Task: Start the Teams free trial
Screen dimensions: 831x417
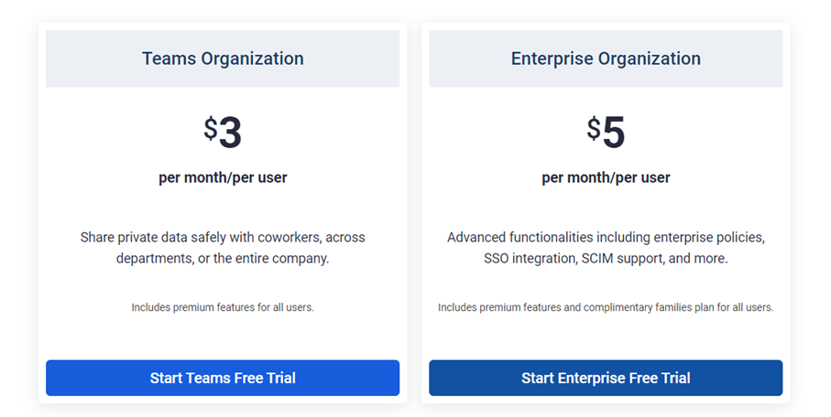Action: 223,378
